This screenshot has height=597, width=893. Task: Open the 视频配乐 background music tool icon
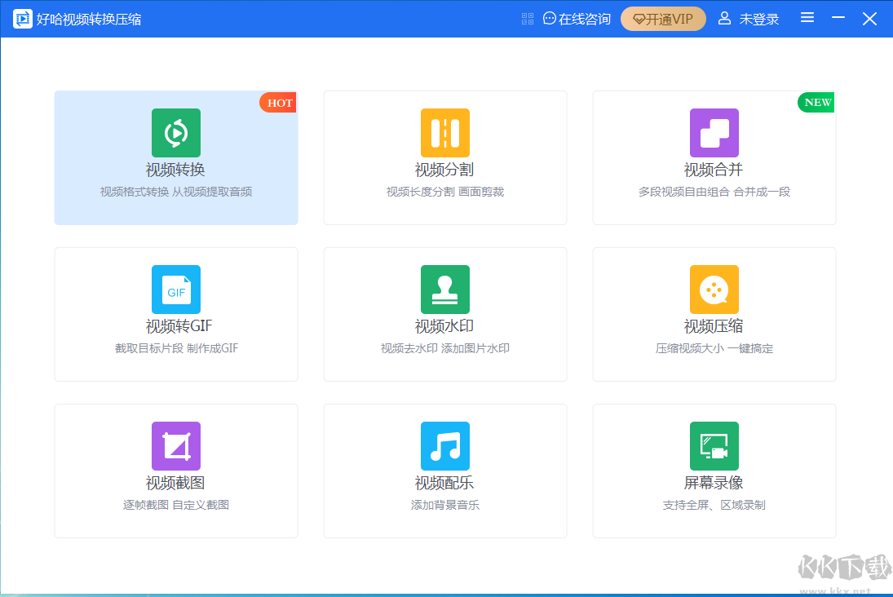point(444,446)
